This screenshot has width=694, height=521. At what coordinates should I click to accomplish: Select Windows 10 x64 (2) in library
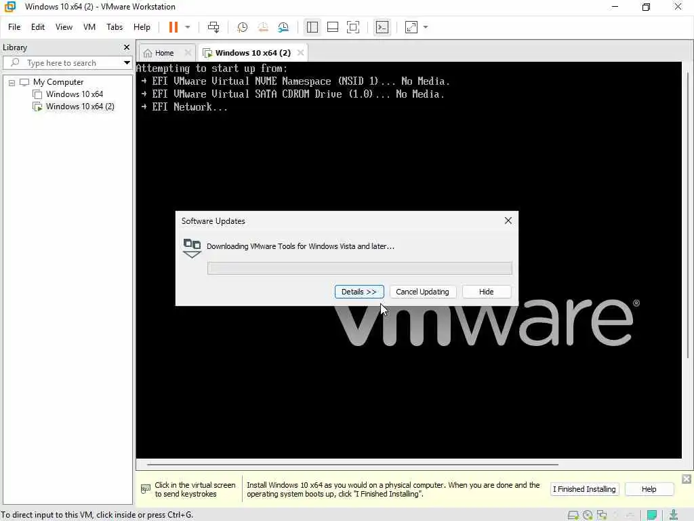point(80,107)
